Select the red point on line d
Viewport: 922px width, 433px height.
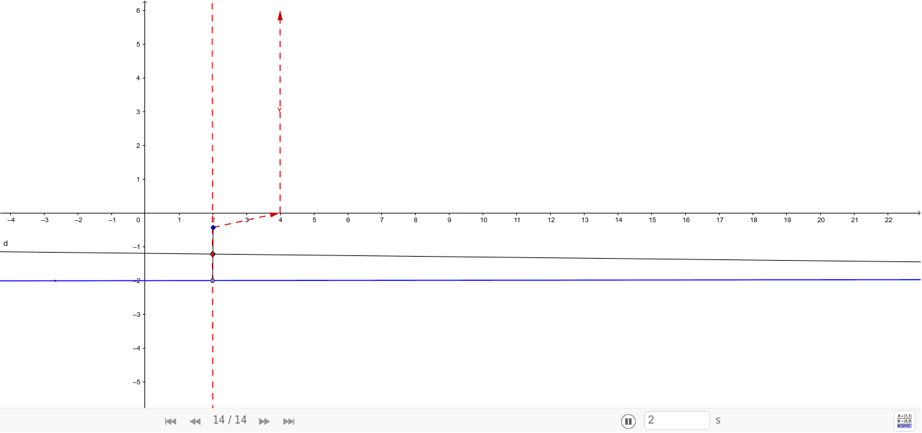pyautogui.click(x=213, y=254)
